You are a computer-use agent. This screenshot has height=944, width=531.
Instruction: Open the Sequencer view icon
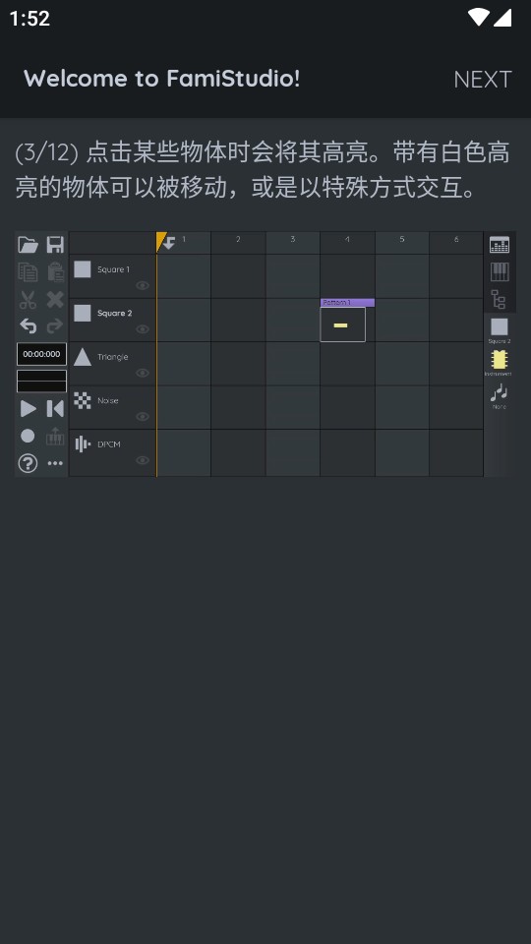500,245
